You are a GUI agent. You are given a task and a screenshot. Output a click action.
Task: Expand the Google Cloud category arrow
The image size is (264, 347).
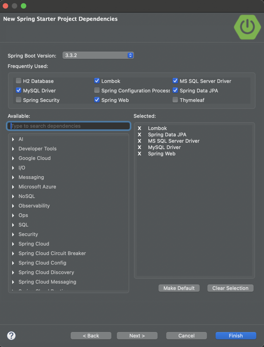point(13,158)
